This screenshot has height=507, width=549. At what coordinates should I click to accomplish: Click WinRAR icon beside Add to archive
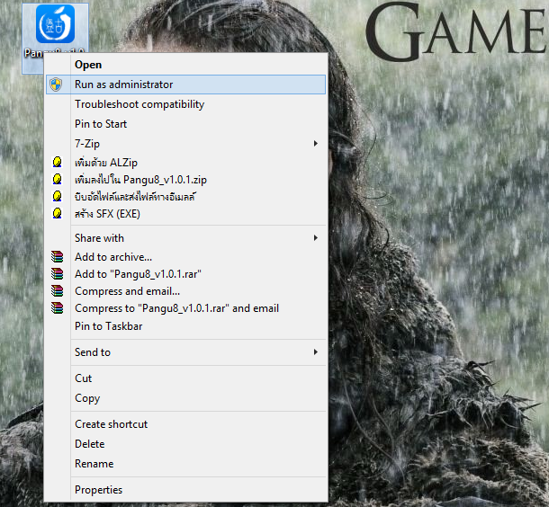coord(57,257)
